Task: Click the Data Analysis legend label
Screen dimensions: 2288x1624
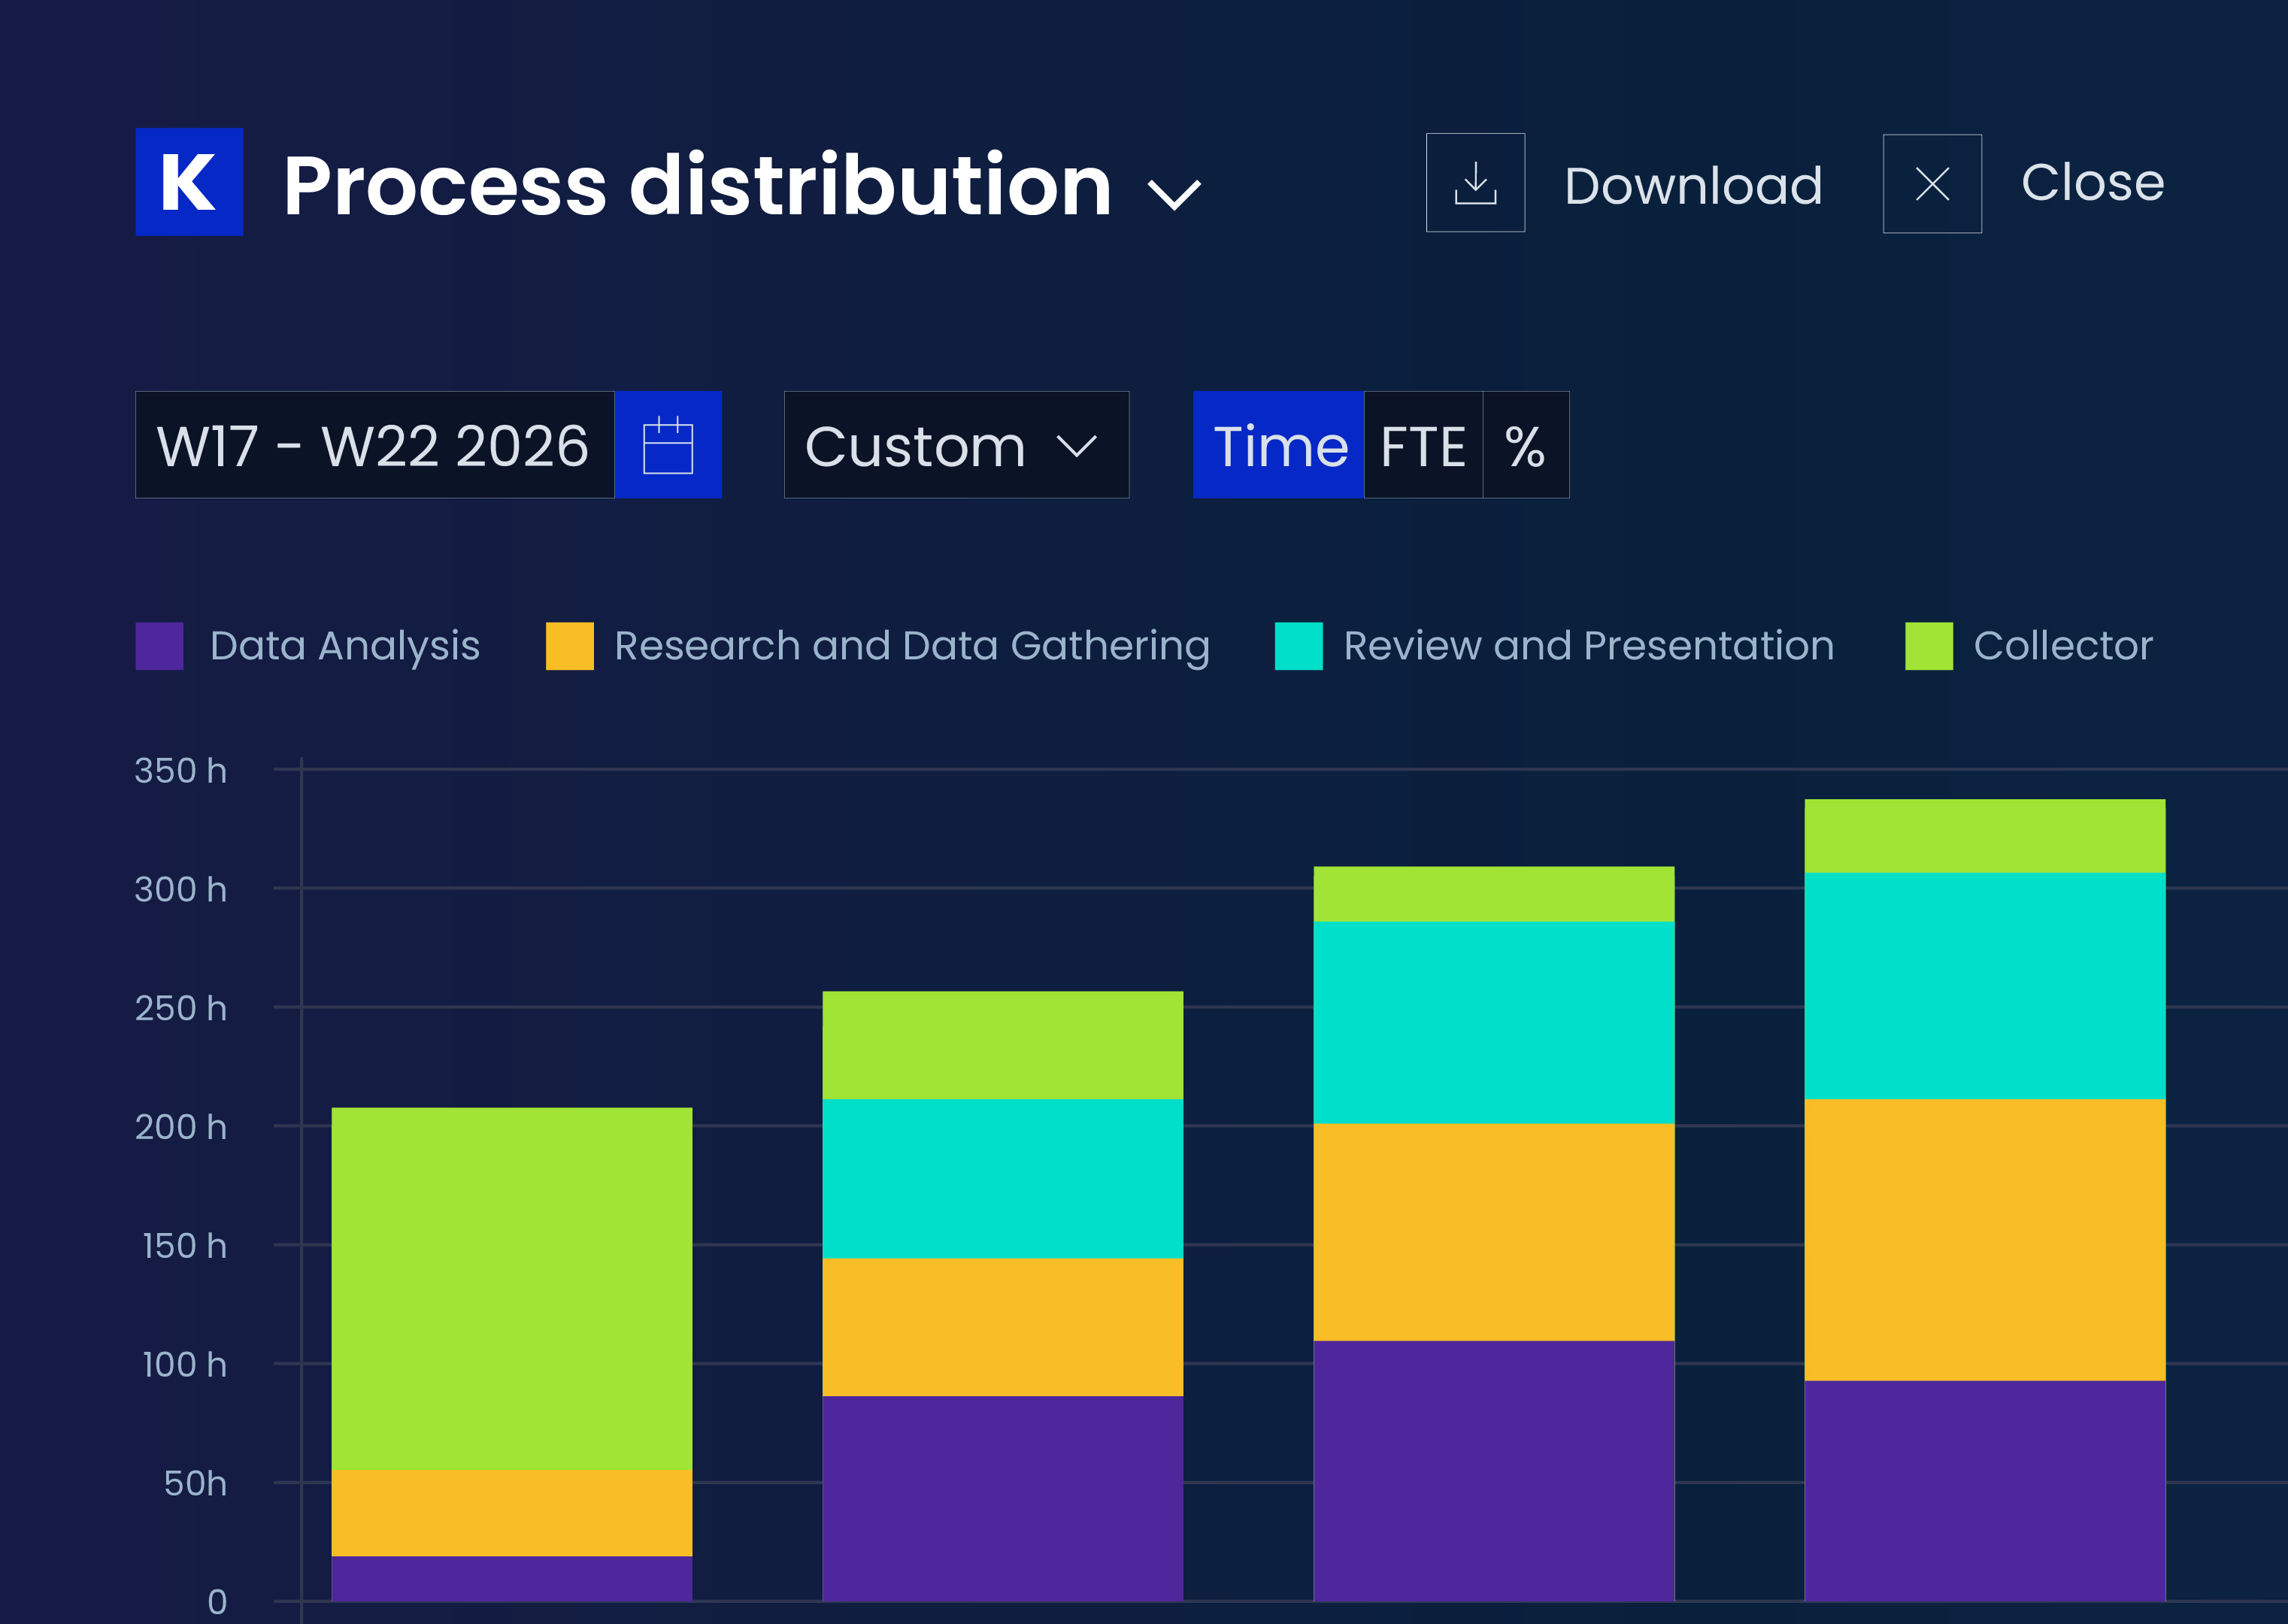Action: pyautogui.click(x=345, y=646)
